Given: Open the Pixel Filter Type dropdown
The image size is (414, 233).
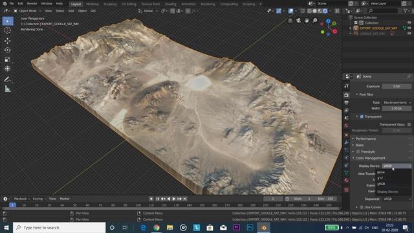Looking at the screenshot, I should [x=397, y=102].
